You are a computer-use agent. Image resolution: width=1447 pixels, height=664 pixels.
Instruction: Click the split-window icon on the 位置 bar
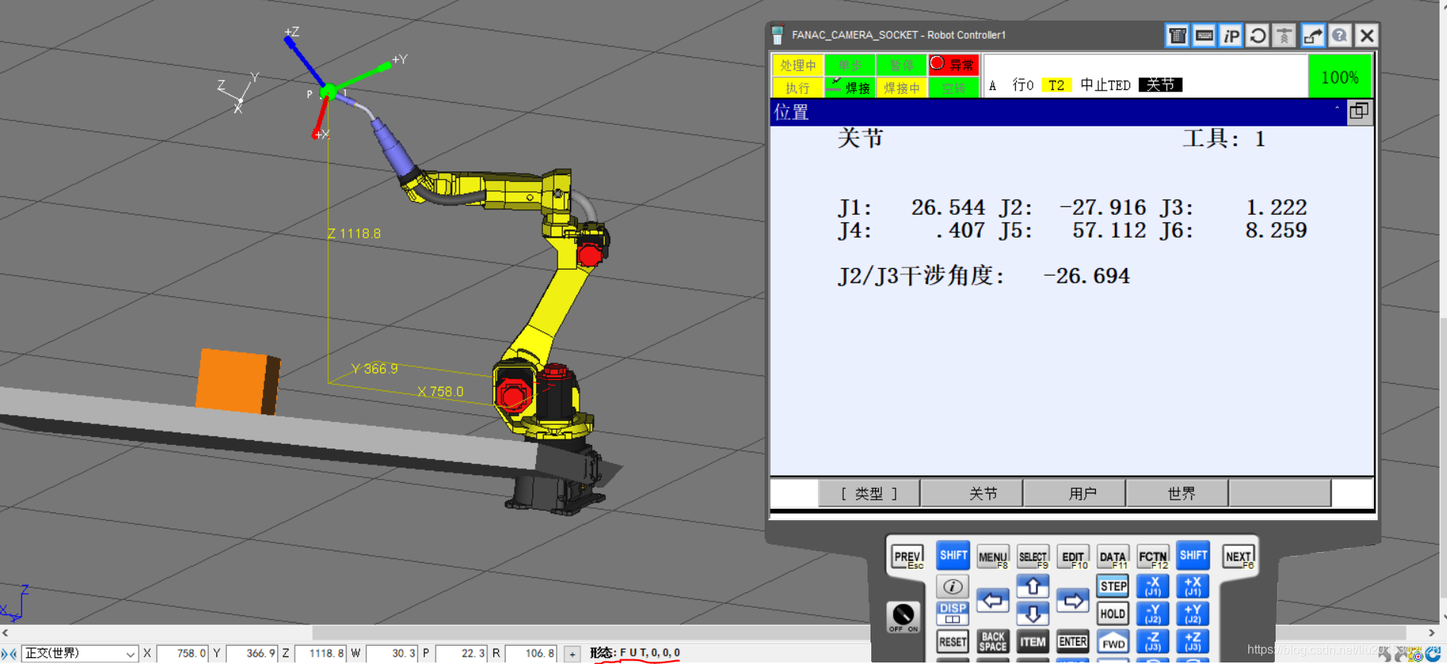tap(1359, 112)
